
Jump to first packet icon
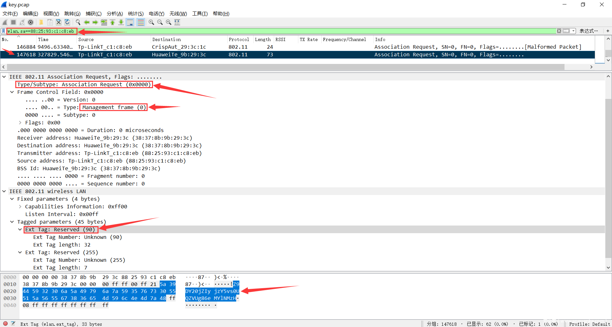coord(113,22)
